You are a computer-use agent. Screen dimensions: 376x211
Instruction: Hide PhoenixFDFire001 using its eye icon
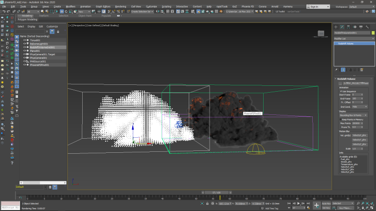(x=25, y=65)
